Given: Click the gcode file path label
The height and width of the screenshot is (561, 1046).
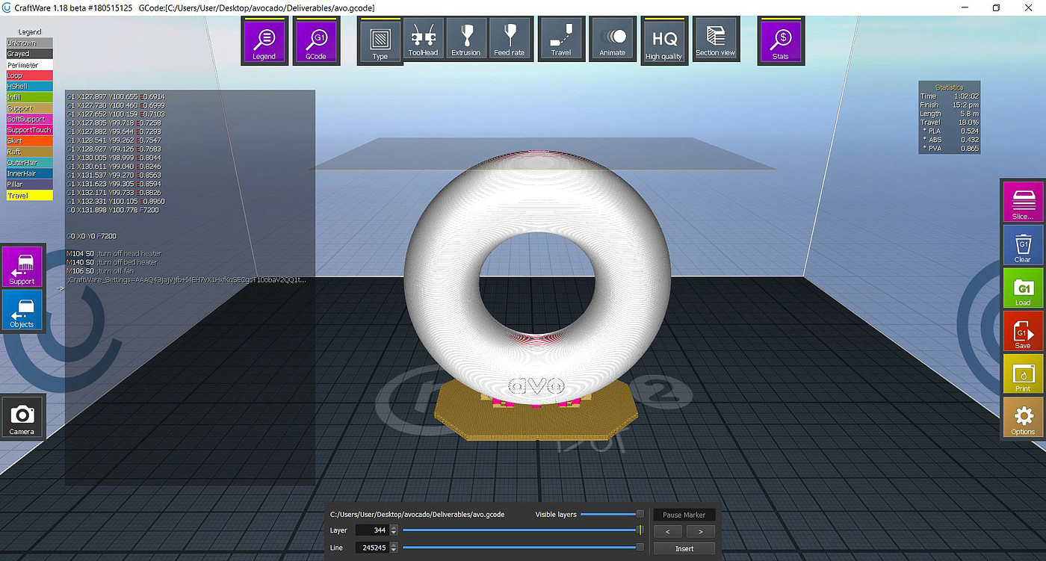Looking at the screenshot, I should 417,515.
